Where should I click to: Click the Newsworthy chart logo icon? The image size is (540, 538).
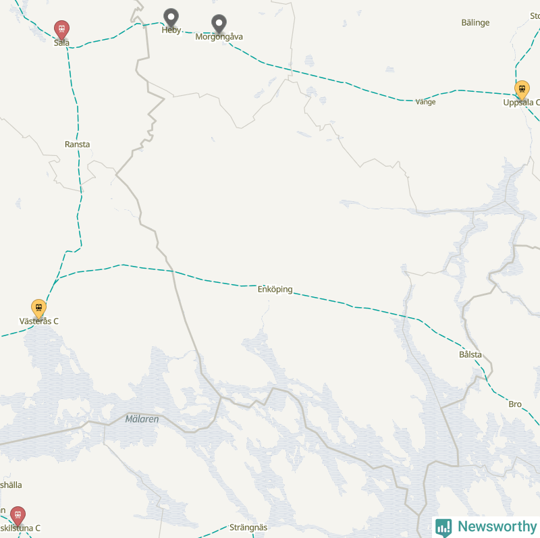pos(443,527)
